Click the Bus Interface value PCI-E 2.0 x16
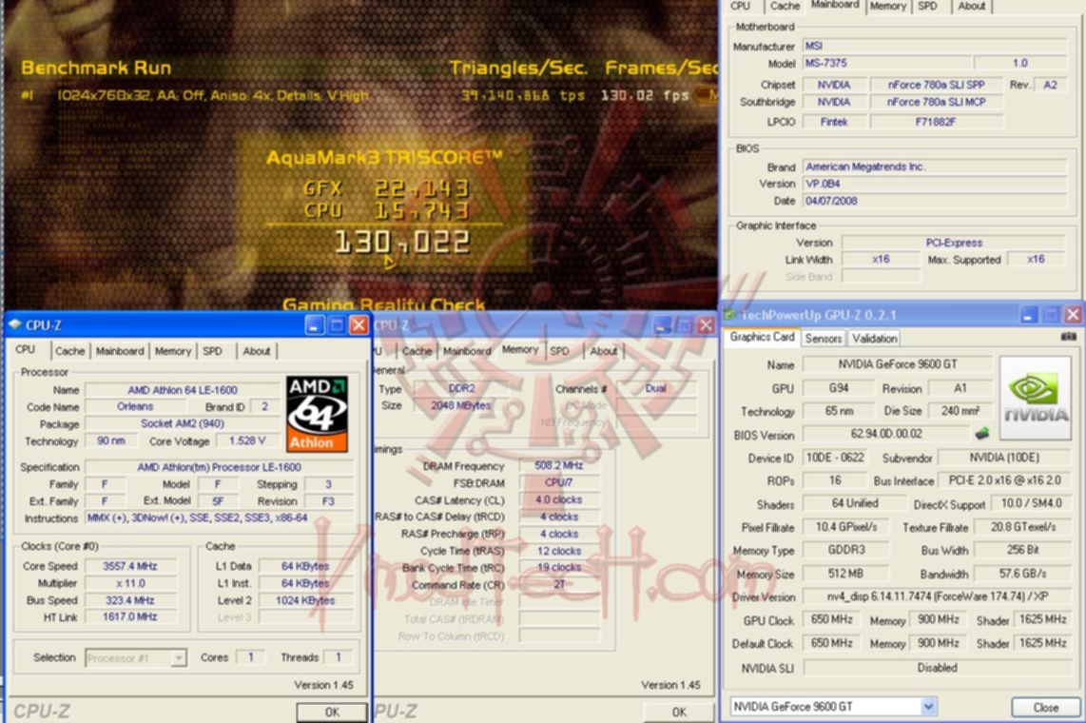1086x723 pixels. click(x=1004, y=480)
